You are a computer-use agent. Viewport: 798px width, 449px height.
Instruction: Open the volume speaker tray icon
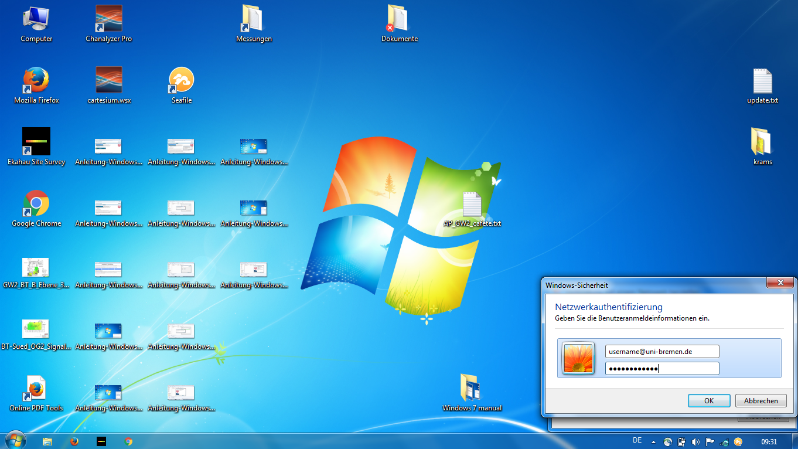pyautogui.click(x=695, y=441)
